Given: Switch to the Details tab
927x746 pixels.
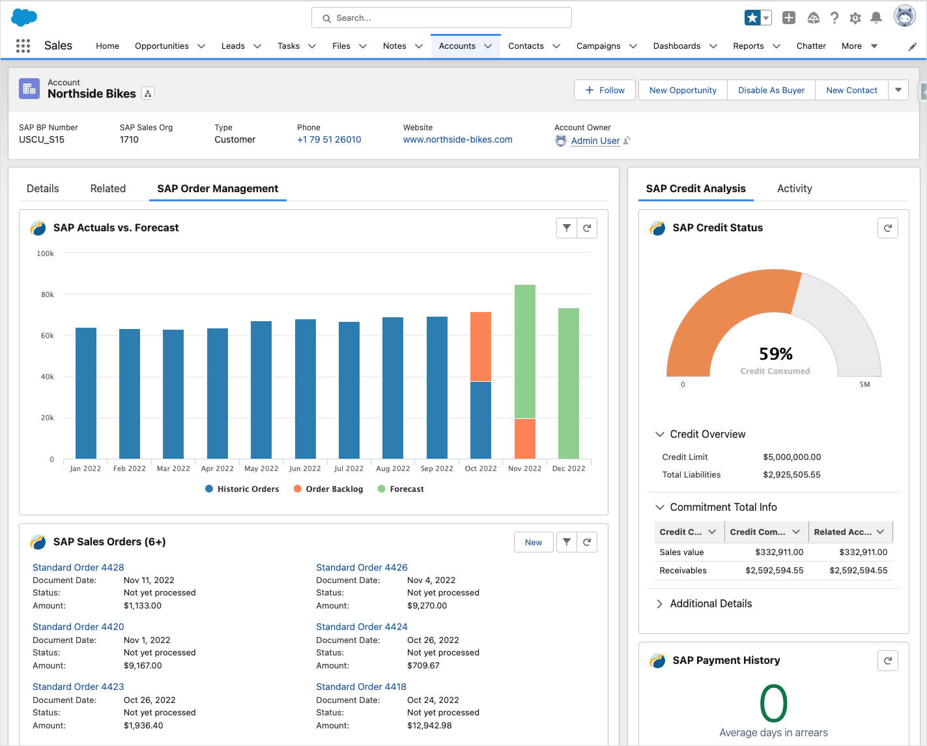Looking at the screenshot, I should tap(43, 188).
